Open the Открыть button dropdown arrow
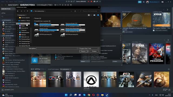The image size is (173, 97). pyautogui.click(x=88, y=51)
